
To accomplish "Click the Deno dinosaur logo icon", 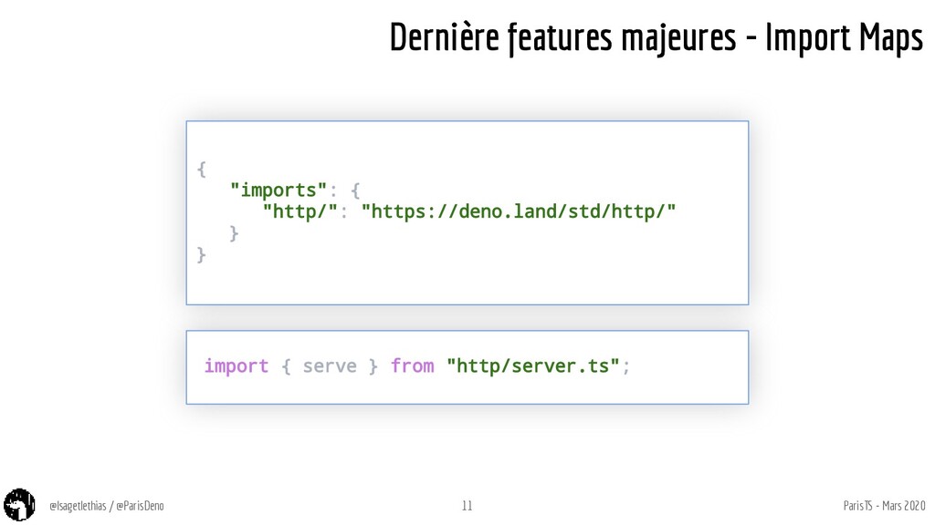I will tap(19, 505).
